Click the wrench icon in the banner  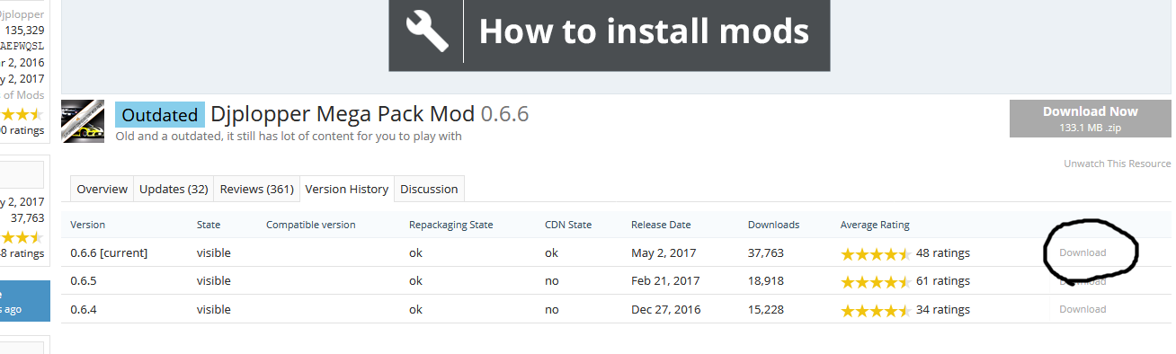click(x=426, y=31)
